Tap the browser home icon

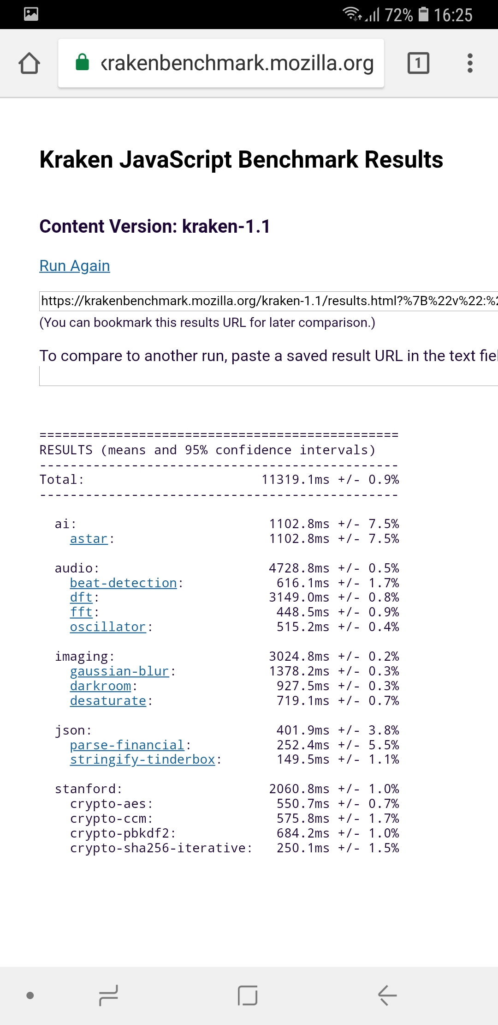[x=30, y=63]
